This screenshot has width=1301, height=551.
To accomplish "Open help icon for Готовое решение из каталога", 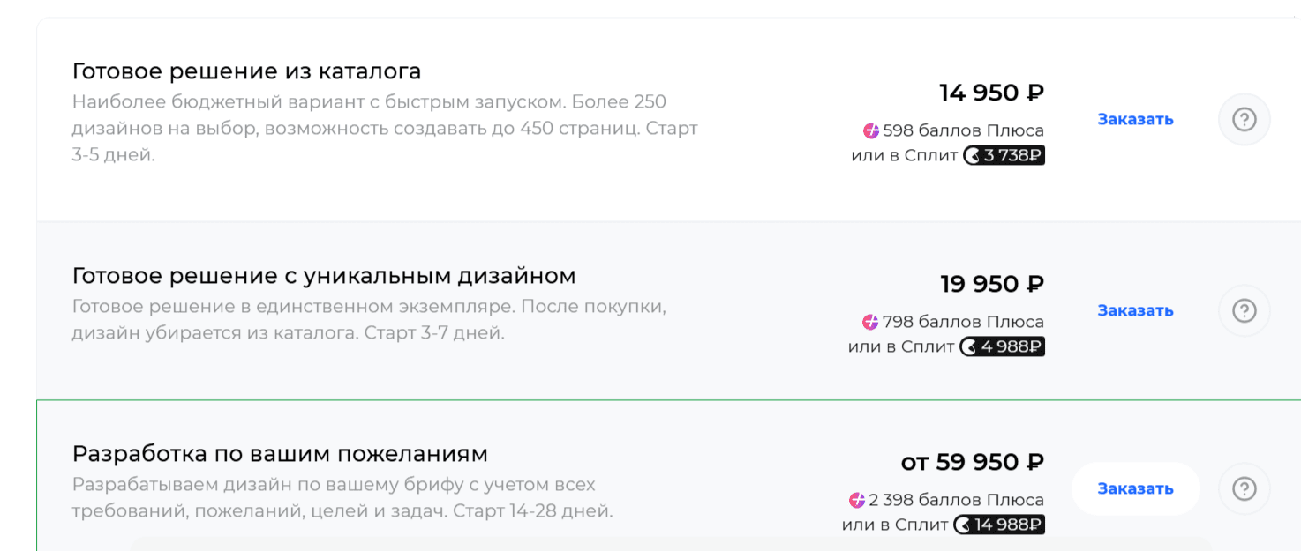I will tap(1244, 119).
